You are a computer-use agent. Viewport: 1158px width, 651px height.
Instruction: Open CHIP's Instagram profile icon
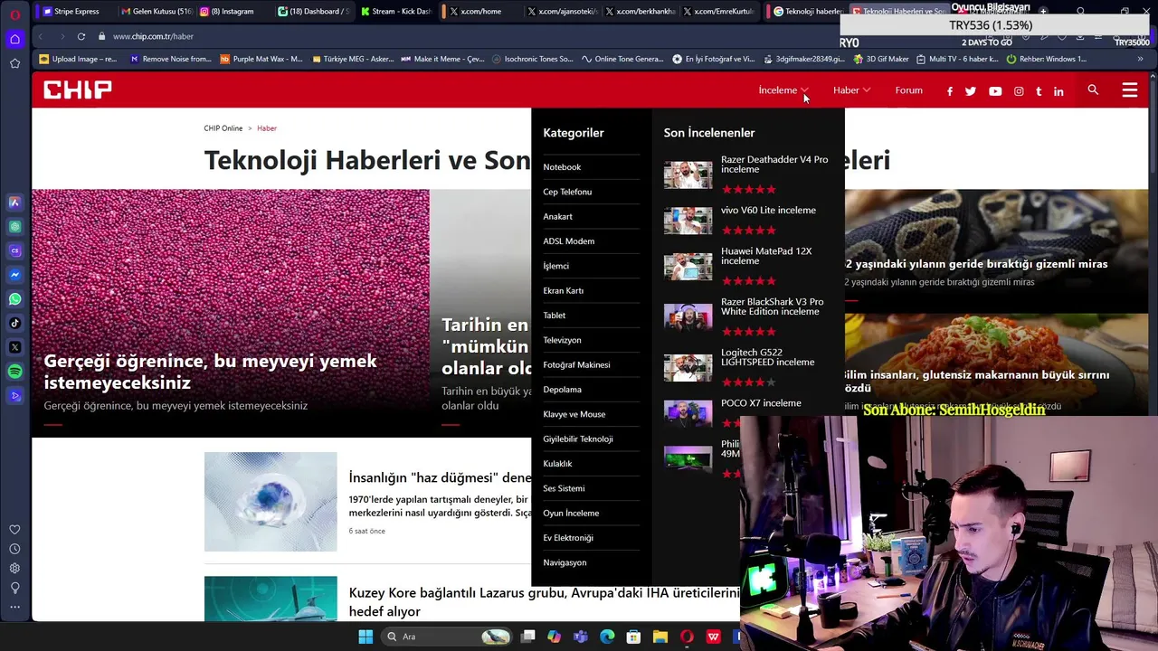pyautogui.click(x=1019, y=91)
